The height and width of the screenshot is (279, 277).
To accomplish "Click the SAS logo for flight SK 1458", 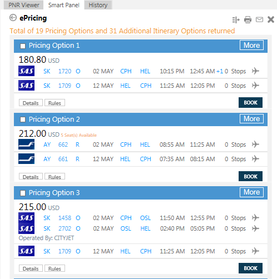I will point(26,218).
